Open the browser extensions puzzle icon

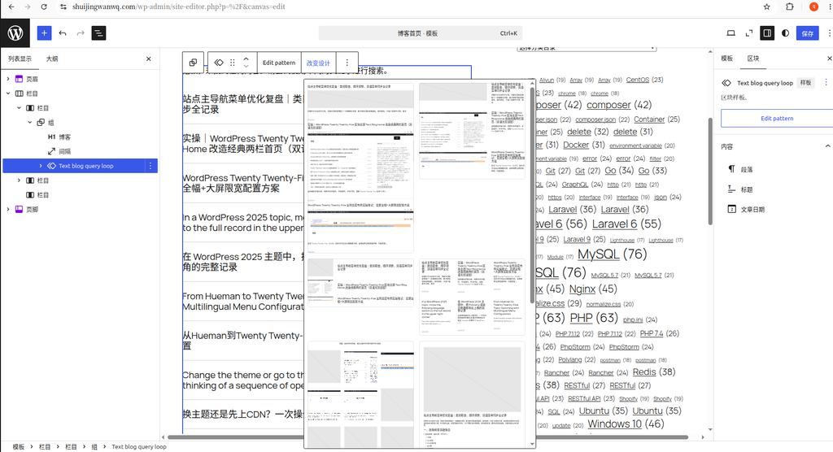tap(789, 7)
